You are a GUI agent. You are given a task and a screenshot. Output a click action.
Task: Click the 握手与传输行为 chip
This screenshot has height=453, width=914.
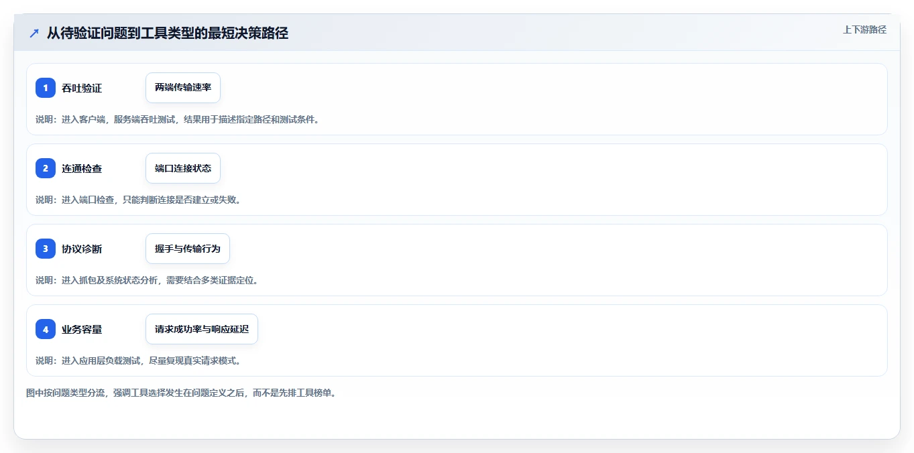pyautogui.click(x=188, y=249)
